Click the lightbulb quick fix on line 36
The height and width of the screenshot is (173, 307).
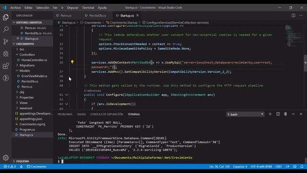72,62
